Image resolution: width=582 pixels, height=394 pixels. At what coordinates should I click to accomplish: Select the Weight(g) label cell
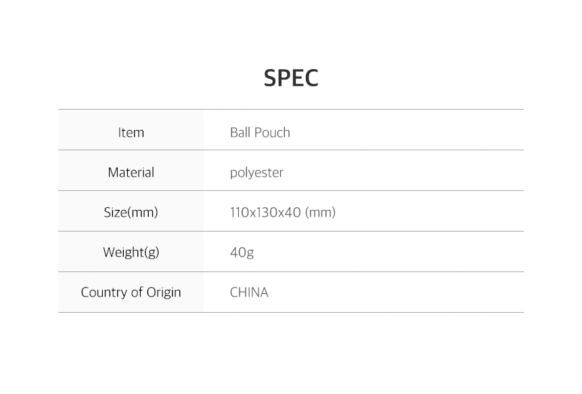tap(131, 251)
